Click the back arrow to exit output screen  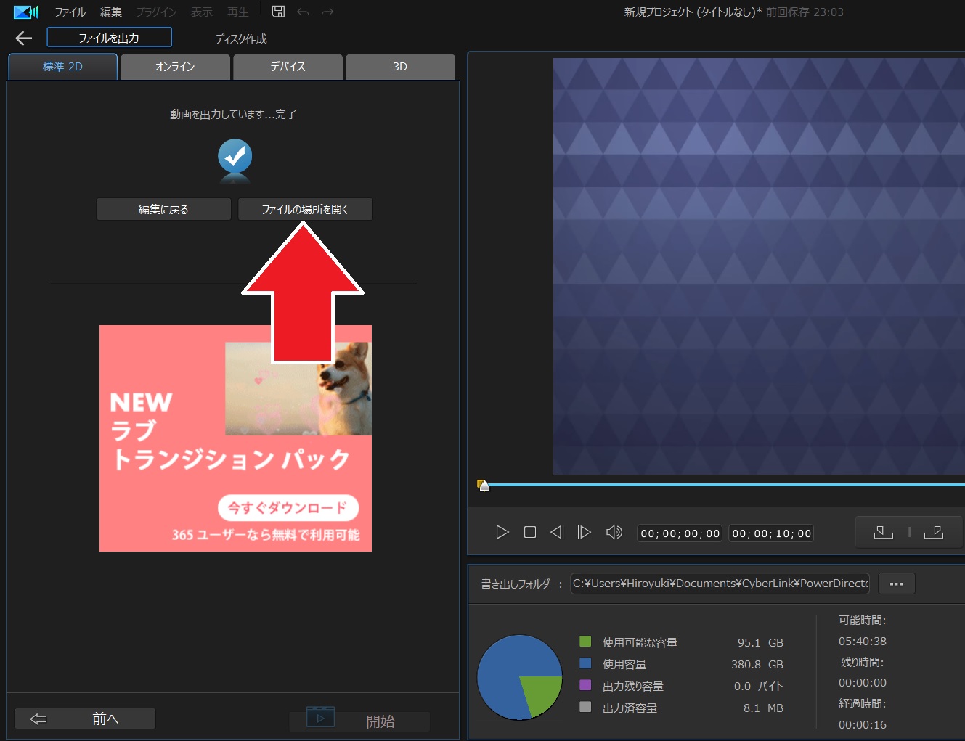23,38
